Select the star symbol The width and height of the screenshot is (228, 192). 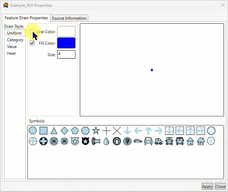[96, 130]
